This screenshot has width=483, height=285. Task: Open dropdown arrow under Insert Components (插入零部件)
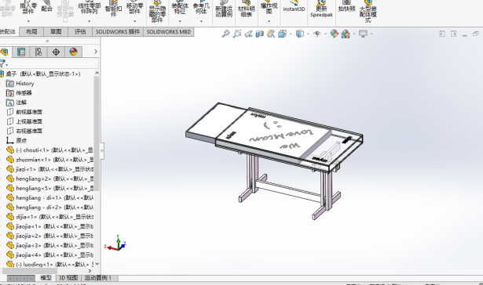[28, 21]
